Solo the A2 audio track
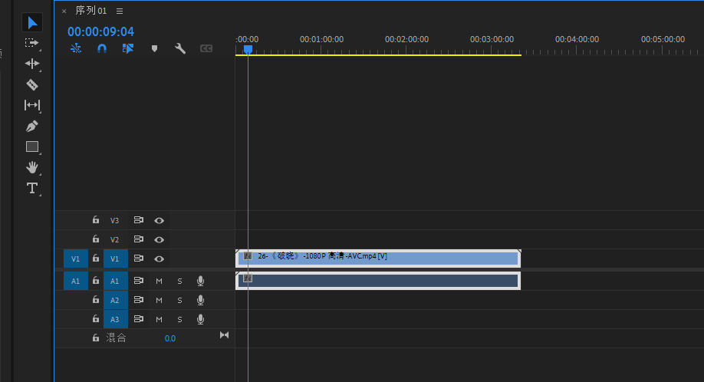This screenshot has height=382, width=704. click(179, 300)
